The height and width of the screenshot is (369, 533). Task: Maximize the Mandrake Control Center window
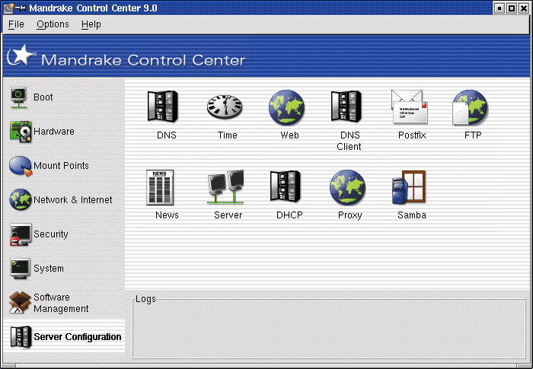(512, 8)
